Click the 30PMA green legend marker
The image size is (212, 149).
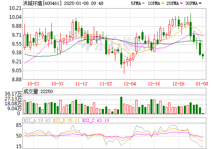200,3
